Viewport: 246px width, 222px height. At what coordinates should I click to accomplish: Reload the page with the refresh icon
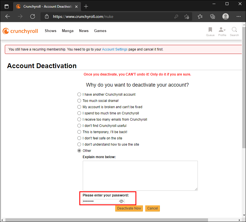[x=33, y=16]
